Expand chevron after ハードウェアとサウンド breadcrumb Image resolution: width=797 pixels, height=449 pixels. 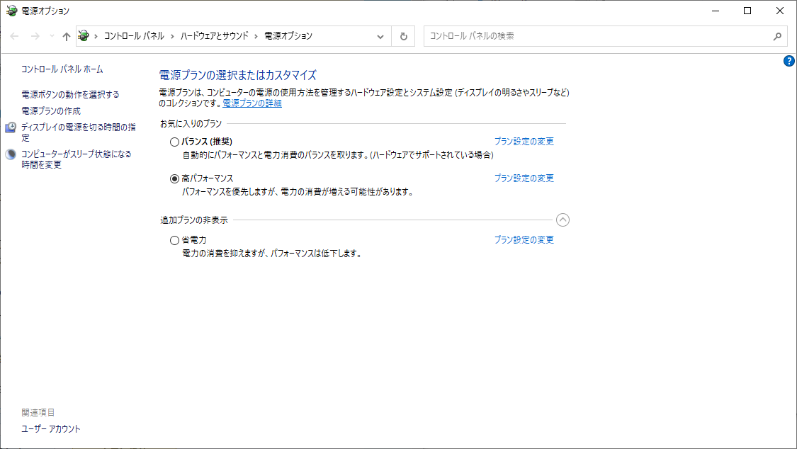[256, 36]
